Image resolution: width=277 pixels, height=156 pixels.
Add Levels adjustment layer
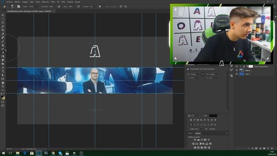tap(198, 140)
